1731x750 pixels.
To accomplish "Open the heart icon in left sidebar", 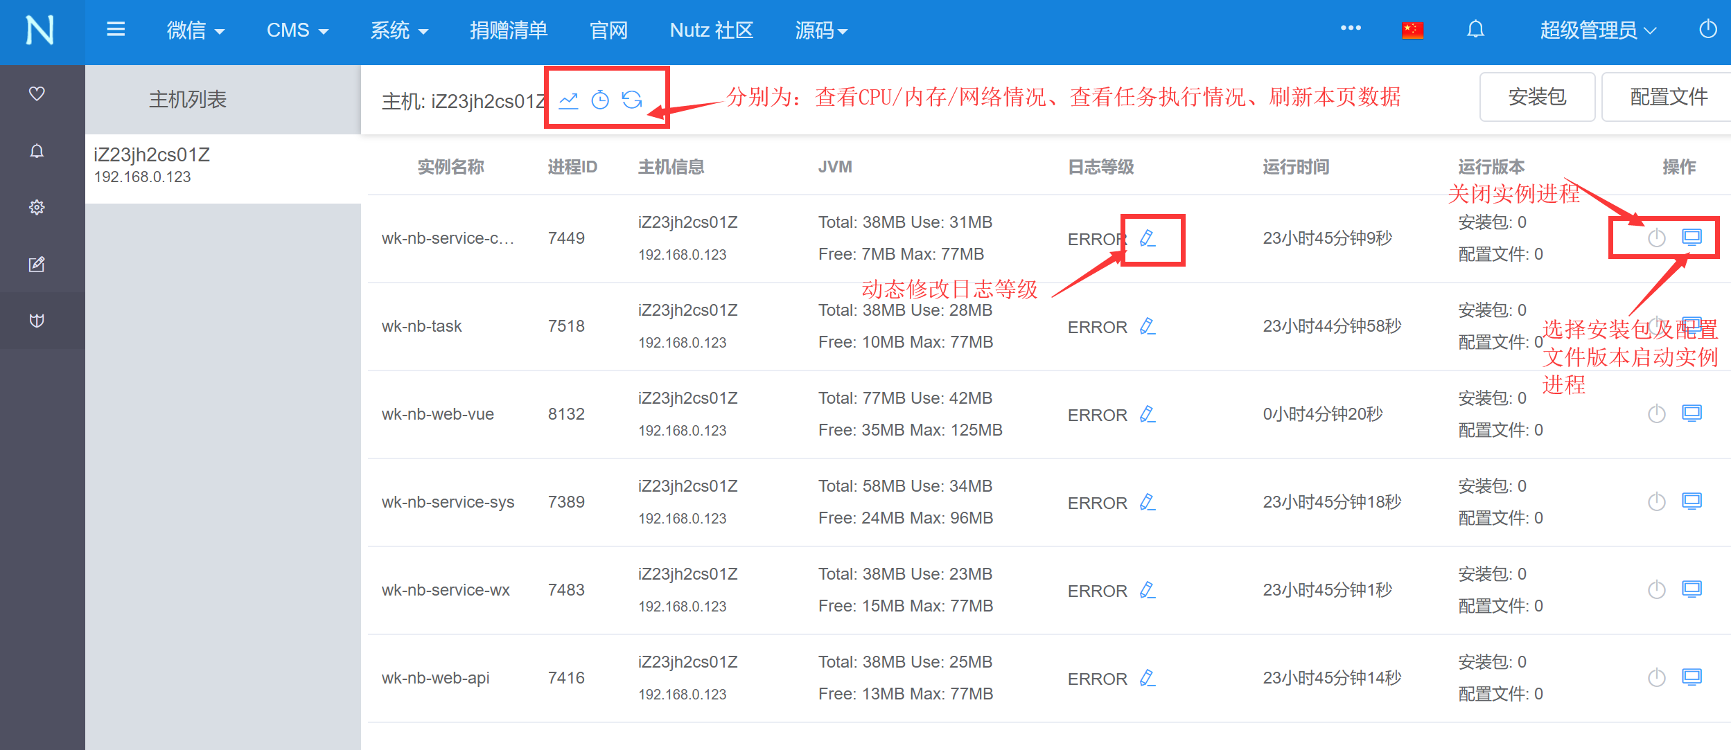I will click(37, 93).
